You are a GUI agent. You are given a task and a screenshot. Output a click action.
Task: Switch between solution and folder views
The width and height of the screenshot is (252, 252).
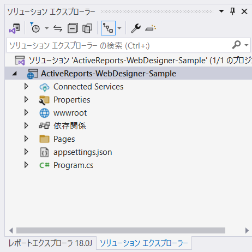pos(15,28)
